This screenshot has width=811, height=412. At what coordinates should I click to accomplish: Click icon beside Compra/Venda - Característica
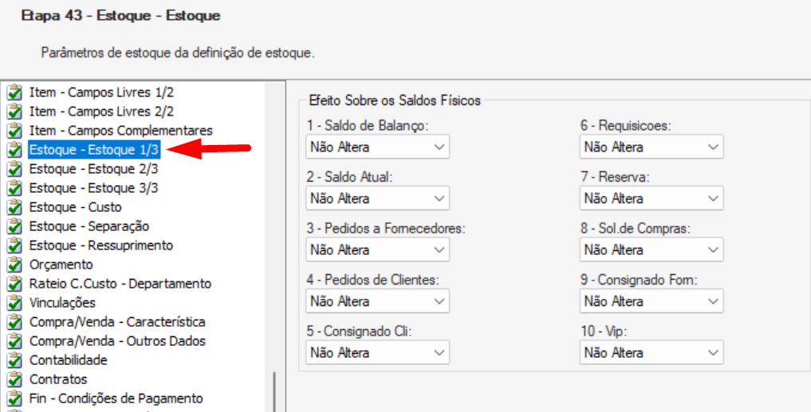[14, 322]
